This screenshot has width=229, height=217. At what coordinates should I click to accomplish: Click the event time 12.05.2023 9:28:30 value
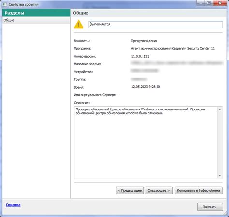coord(145,87)
